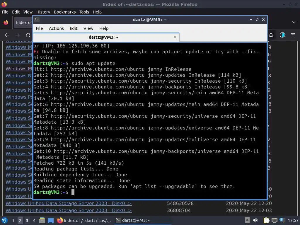Open Firefox list all tabs chevron
Image resolution: width=300 pixels, height=225 pixels.
(294, 22)
